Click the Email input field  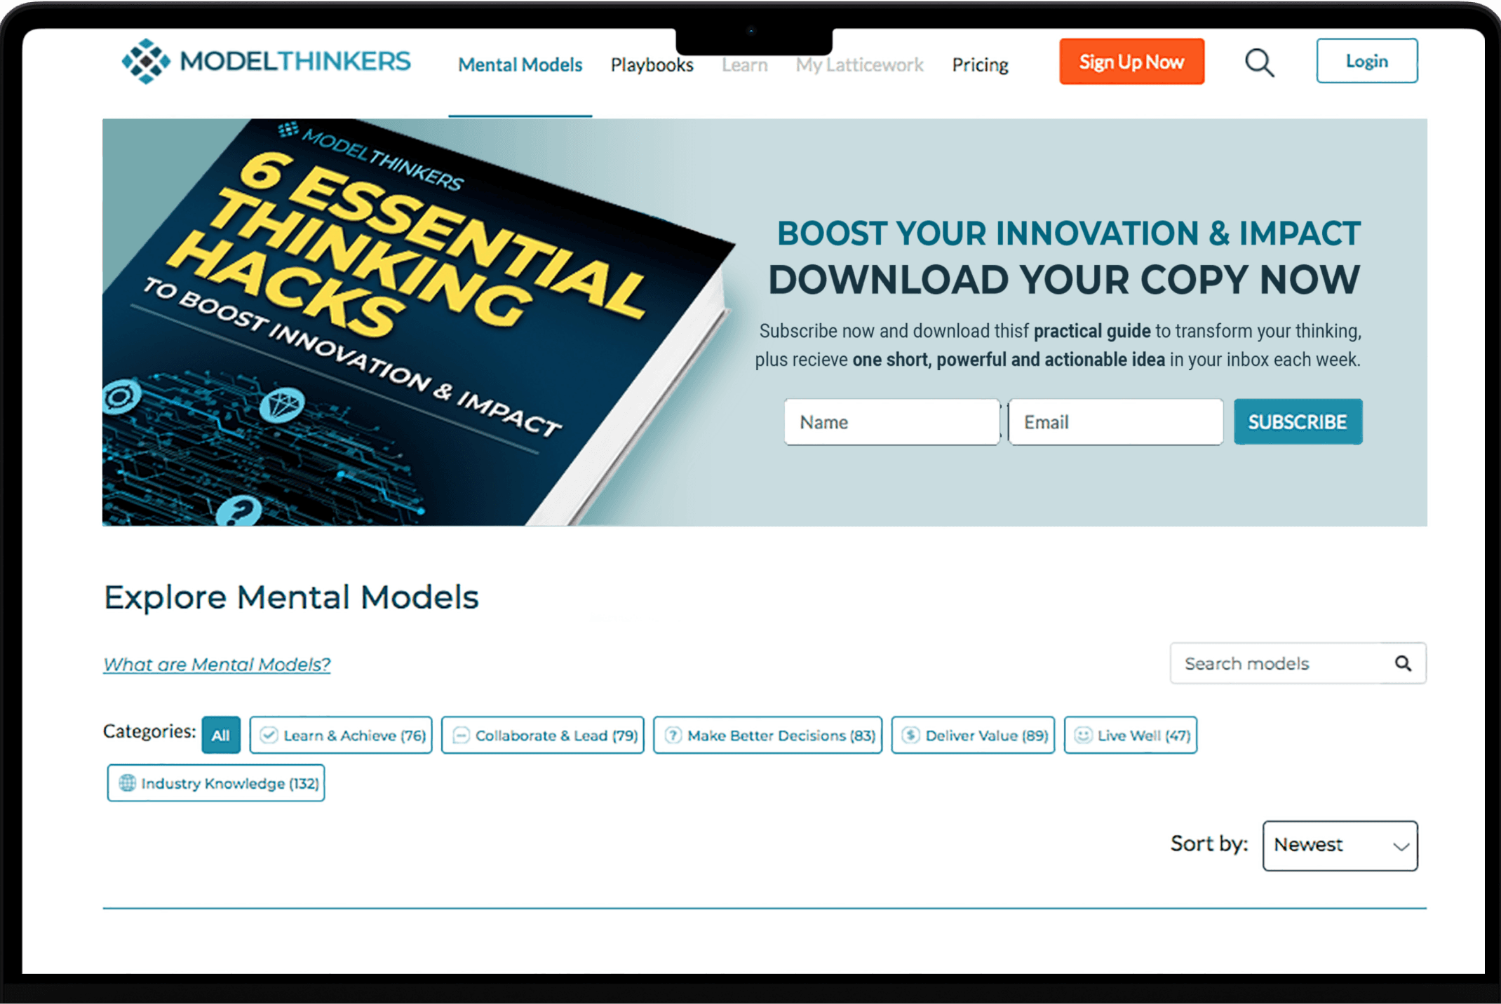point(1115,422)
